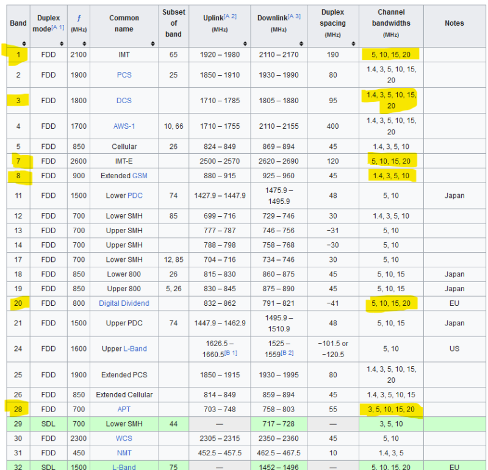This screenshot has width=488, height=470.
Task: Open footnote B 2 in band 24 downlink
Action: (x=287, y=353)
